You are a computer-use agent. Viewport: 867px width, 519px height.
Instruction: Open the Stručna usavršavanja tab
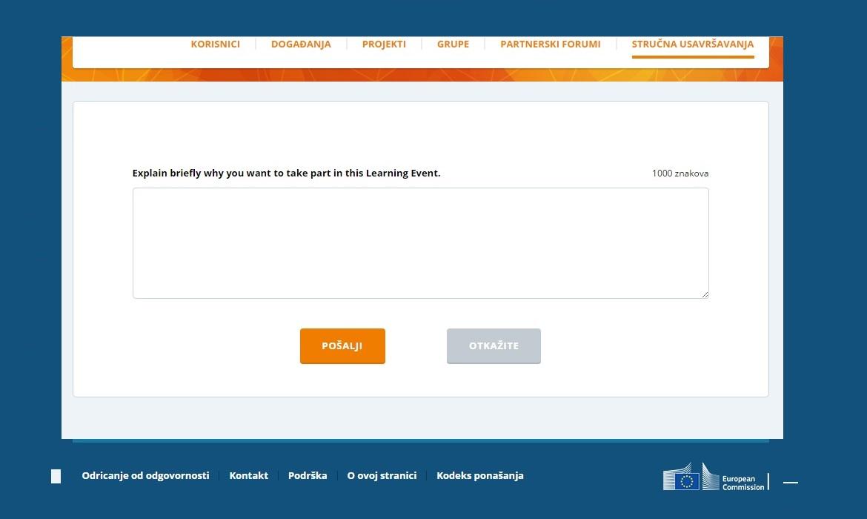[x=692, y=44]
